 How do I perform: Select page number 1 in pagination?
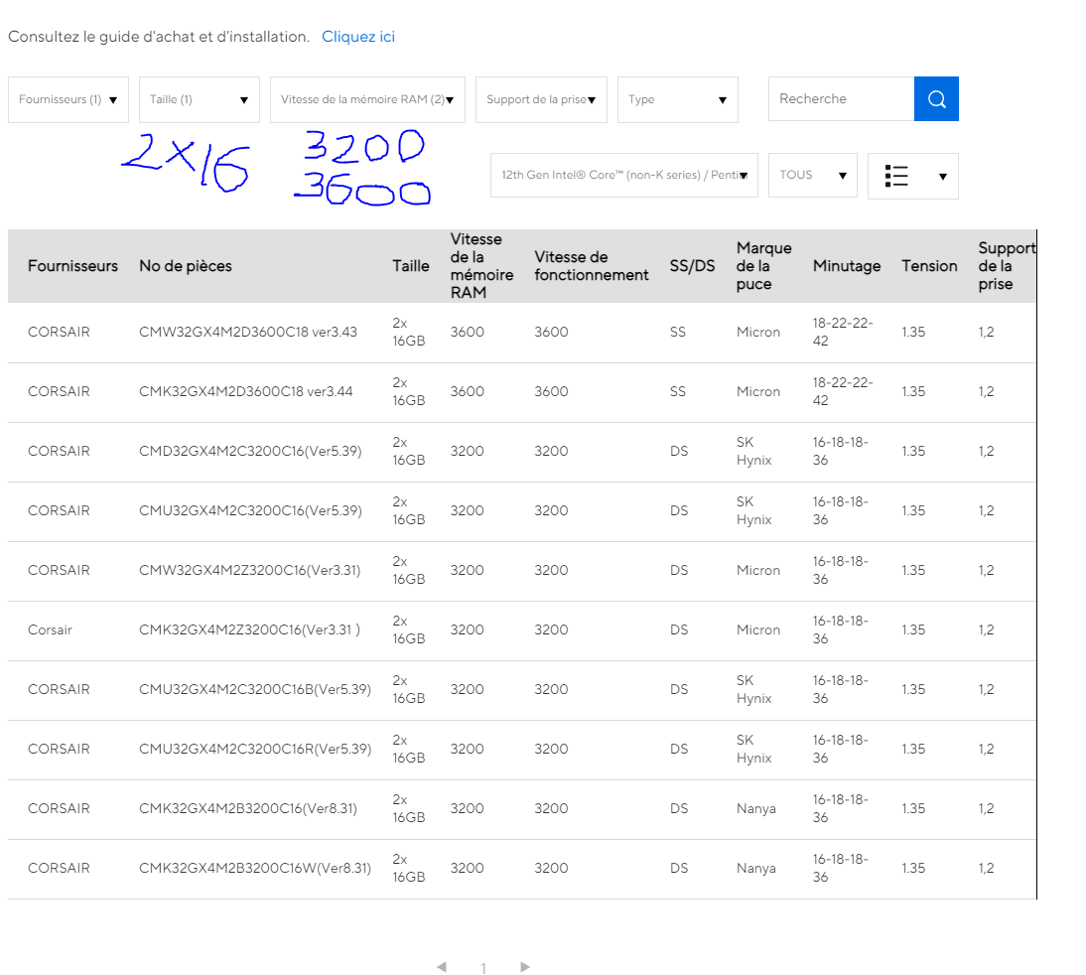pos(483,968)
